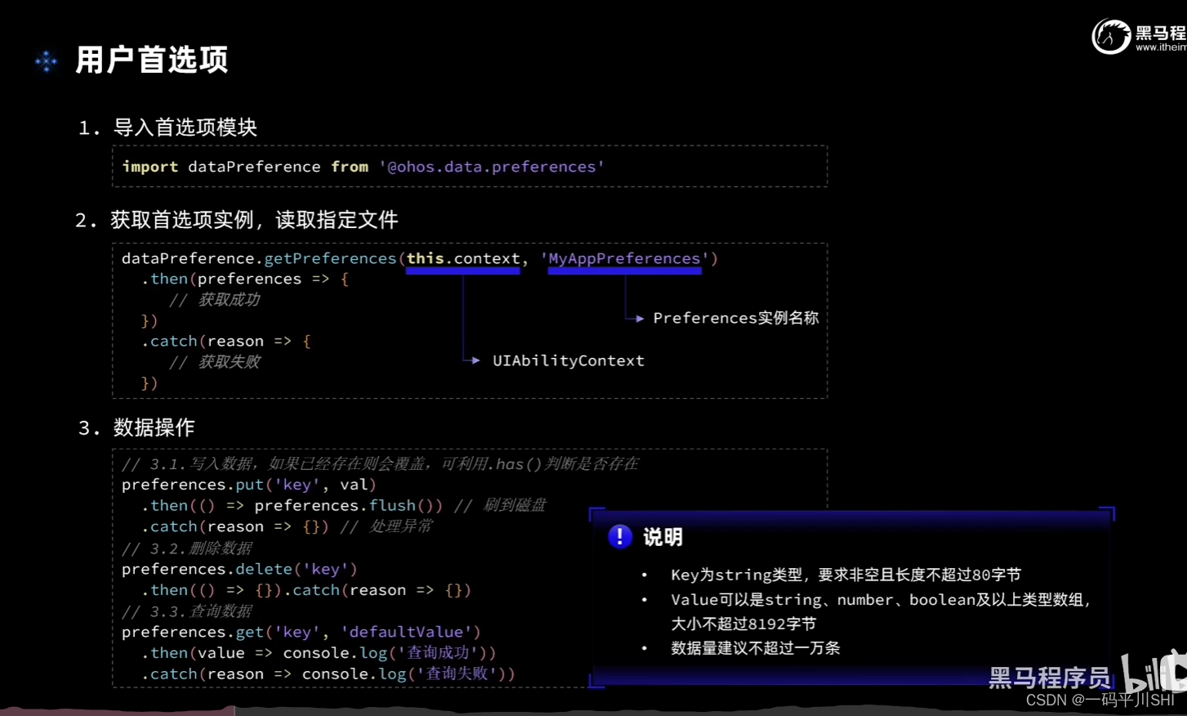
Task: Click the note 数据量建议不超过一万条
Action: coord(755,648)
